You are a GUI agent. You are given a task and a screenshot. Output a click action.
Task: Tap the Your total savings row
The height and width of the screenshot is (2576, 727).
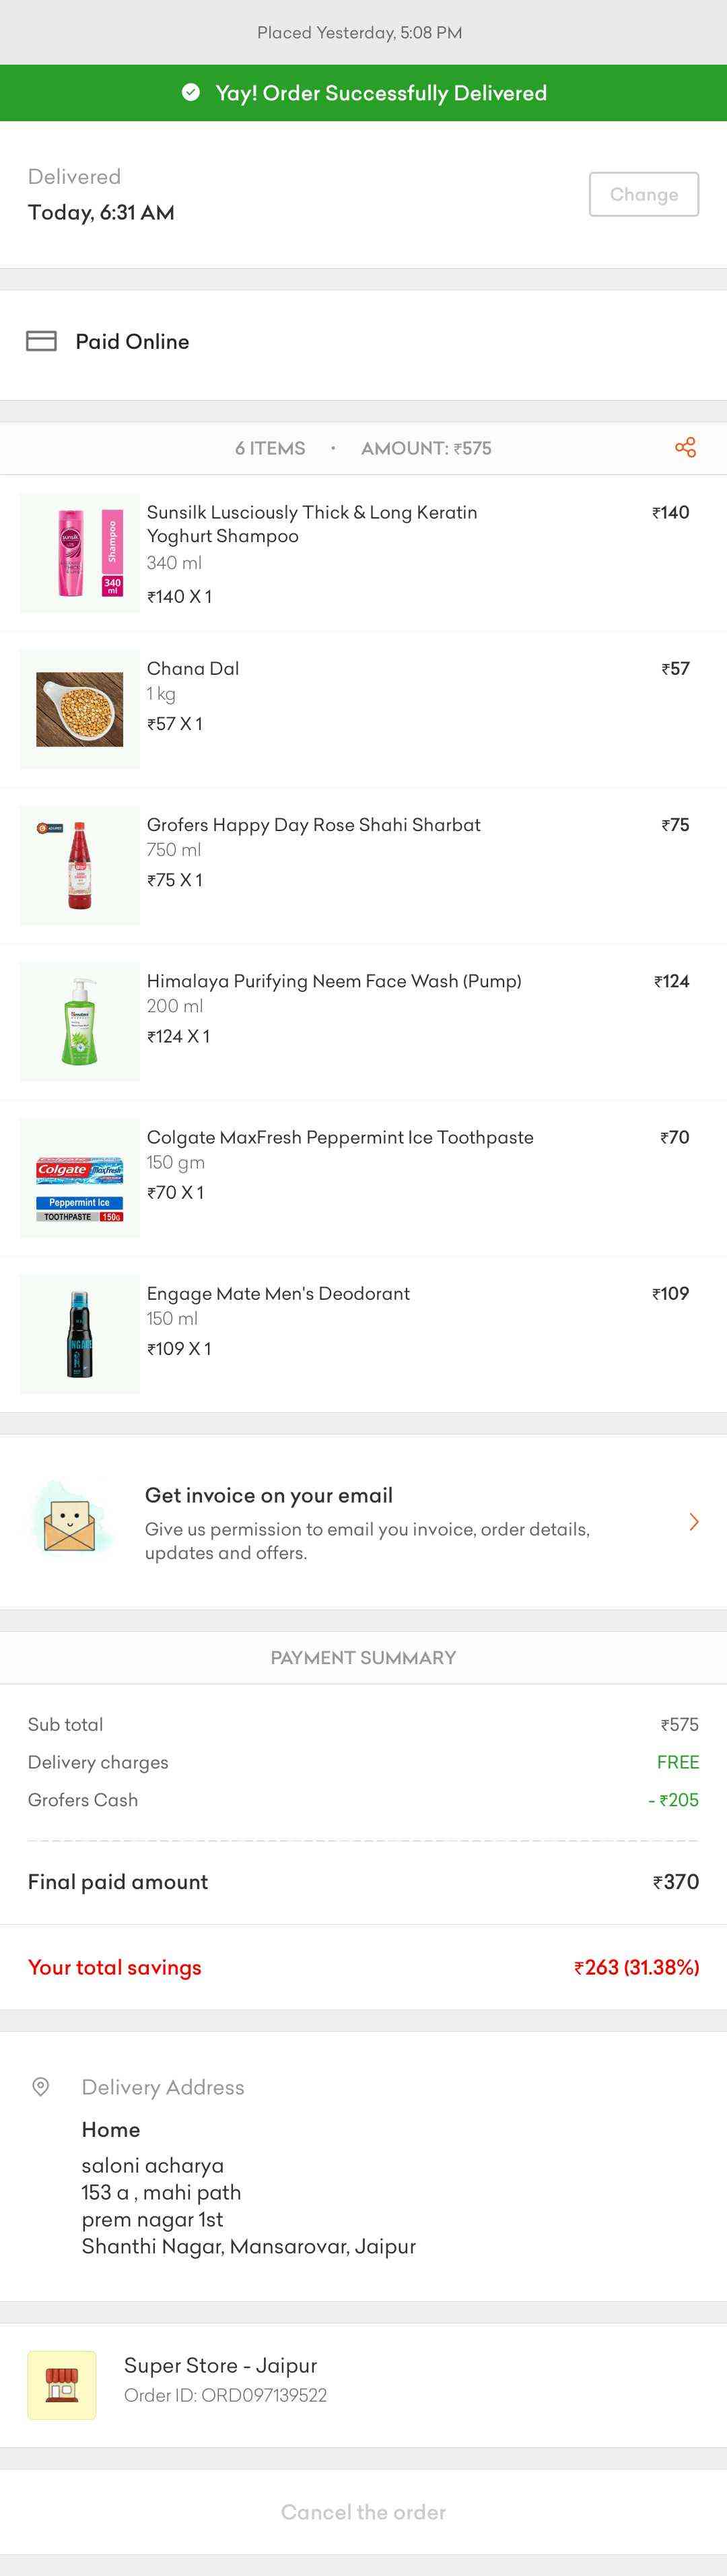363,1967
